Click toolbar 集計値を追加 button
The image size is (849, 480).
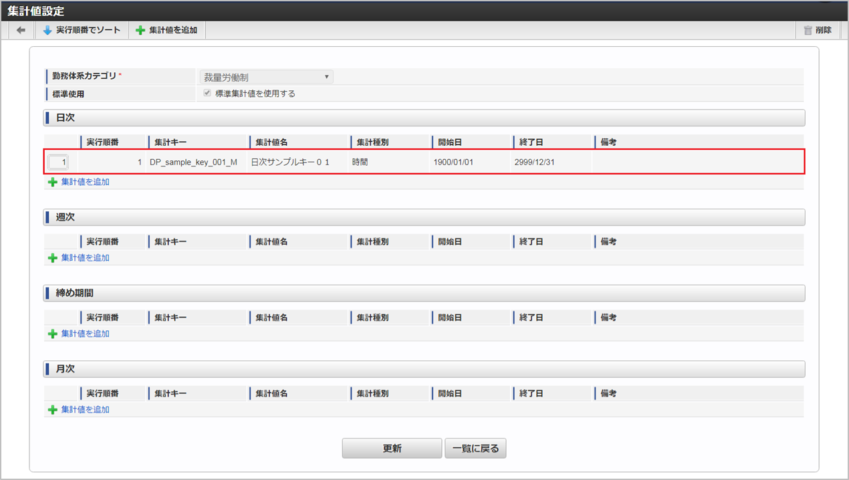(166, 30)
